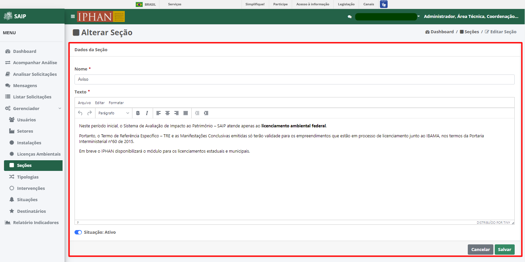
Task: Open the Arquivo editor menu
Action: point(84,103)
